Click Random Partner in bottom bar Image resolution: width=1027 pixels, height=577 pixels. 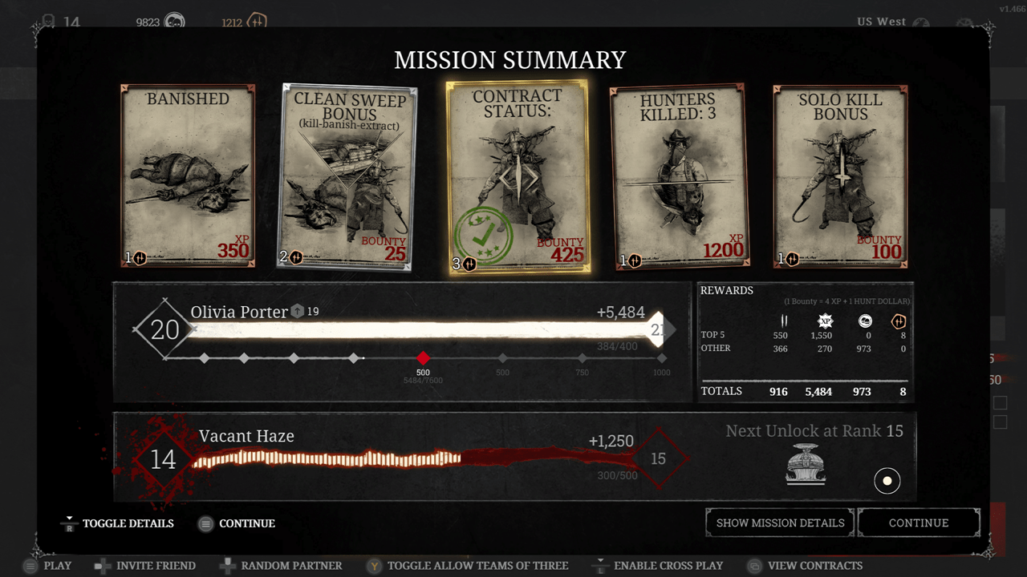coord(281,566)
